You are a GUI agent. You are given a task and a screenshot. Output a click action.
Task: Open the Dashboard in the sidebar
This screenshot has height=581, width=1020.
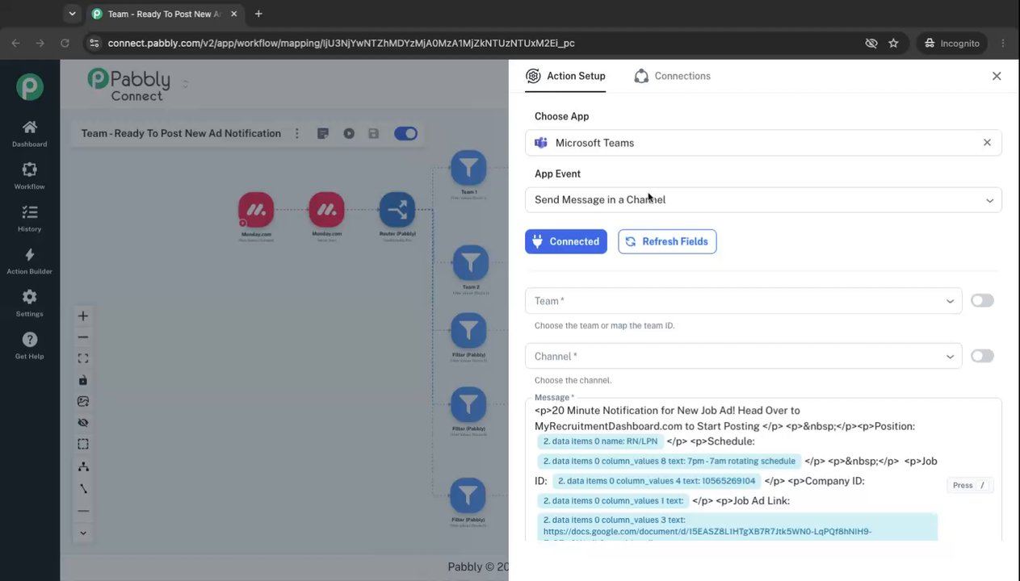pos(30,133)
